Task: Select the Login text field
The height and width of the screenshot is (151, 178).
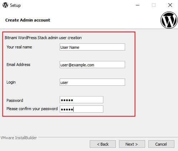Action: click(x=92, y=82)
